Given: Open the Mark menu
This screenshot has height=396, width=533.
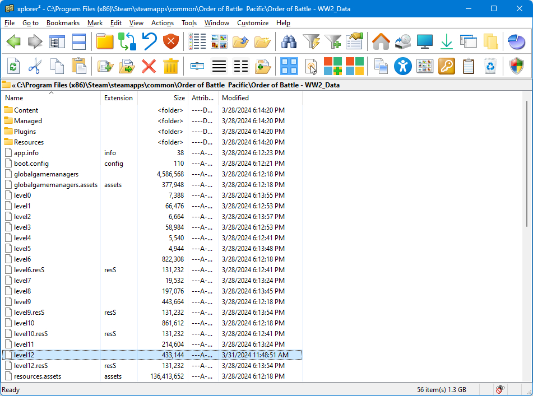Looking at the screenshot, I should [95, 23].
